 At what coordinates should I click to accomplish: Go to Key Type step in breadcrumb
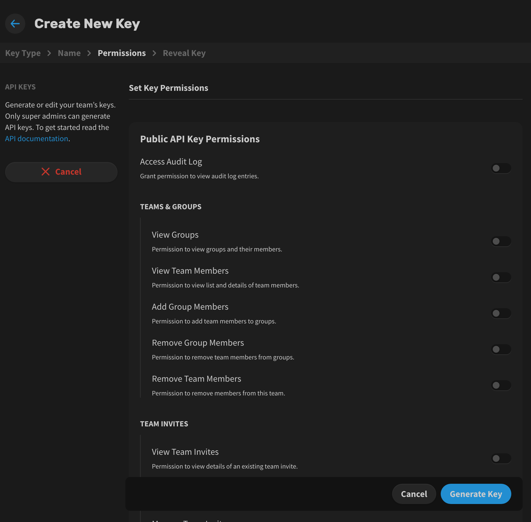pos(23,53)
